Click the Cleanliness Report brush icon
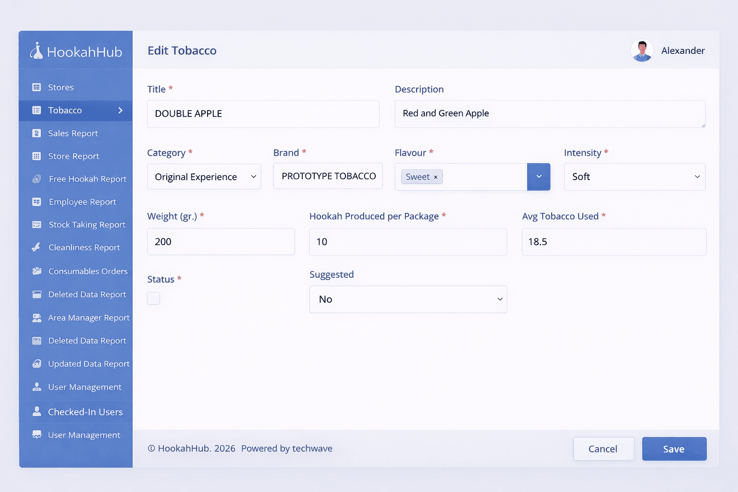Screen dimensions: 738x492 click(x=37, y=247)
